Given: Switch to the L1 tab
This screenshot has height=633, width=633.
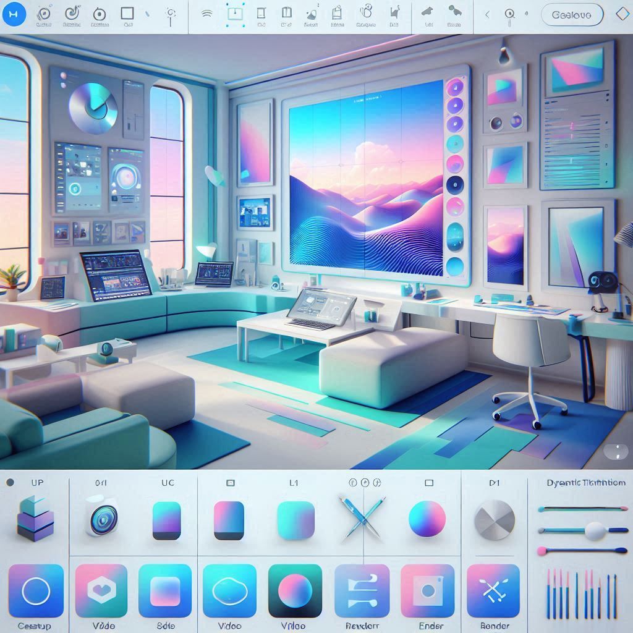Looking at the screenshot, I should tap(294, 482).
